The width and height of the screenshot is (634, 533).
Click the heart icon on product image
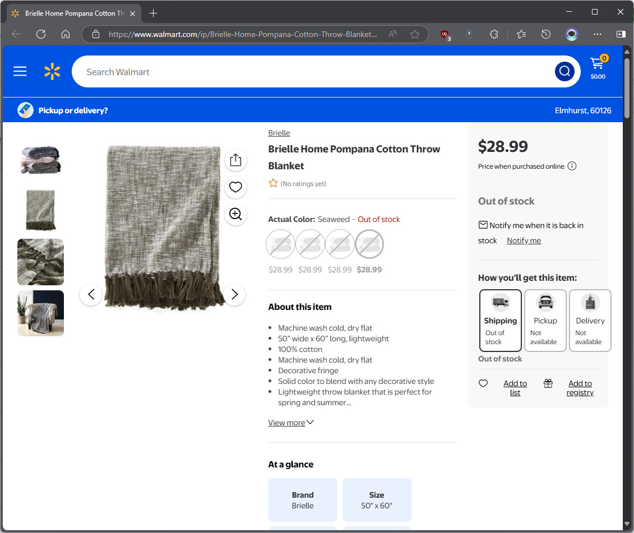(235, 187)
